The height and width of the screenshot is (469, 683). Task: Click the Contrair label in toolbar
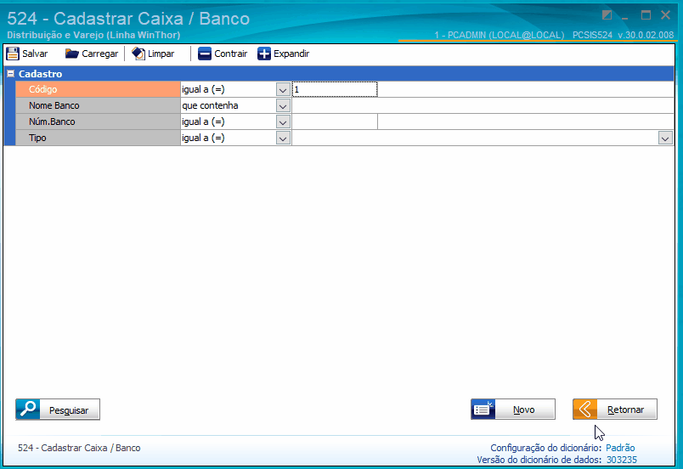230,54
